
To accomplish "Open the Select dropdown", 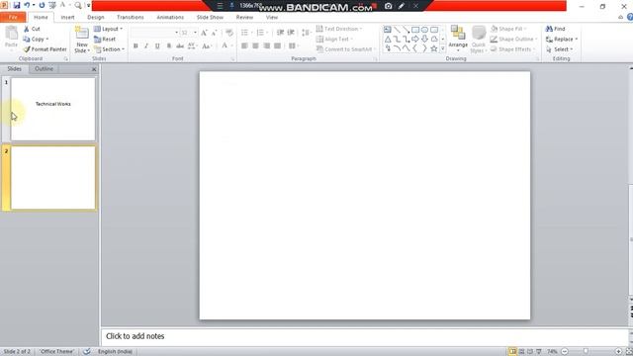I will pos(560,49).
